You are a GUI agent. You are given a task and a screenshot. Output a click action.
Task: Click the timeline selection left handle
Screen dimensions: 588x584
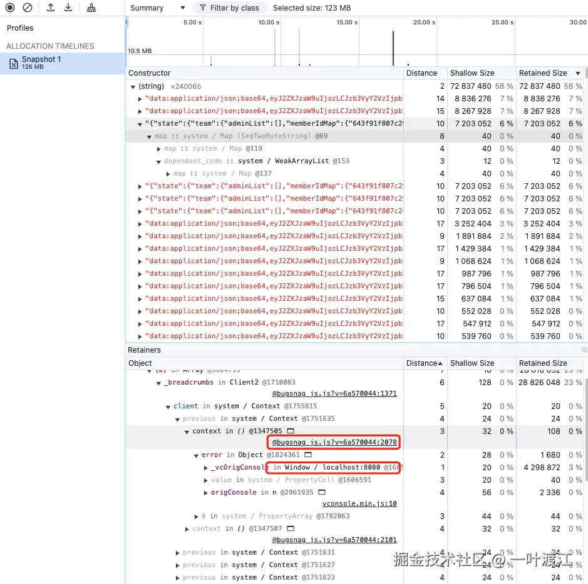pyautogui.click(x=126, y=23)
